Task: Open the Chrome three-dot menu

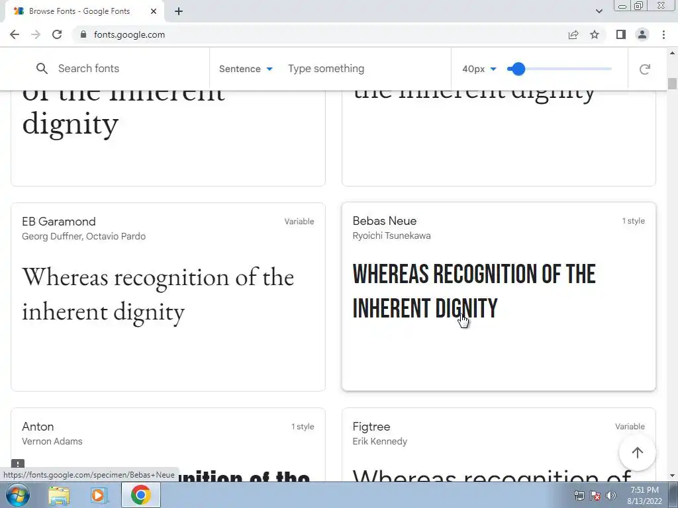Action: tap(663, 34)
